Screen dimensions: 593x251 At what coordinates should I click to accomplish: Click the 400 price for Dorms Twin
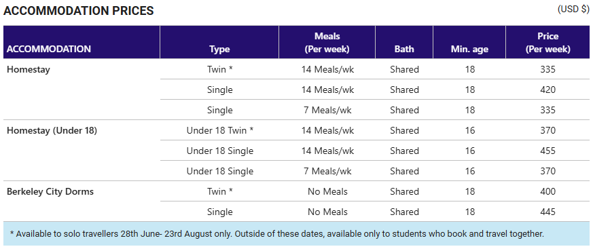[547, 192]
